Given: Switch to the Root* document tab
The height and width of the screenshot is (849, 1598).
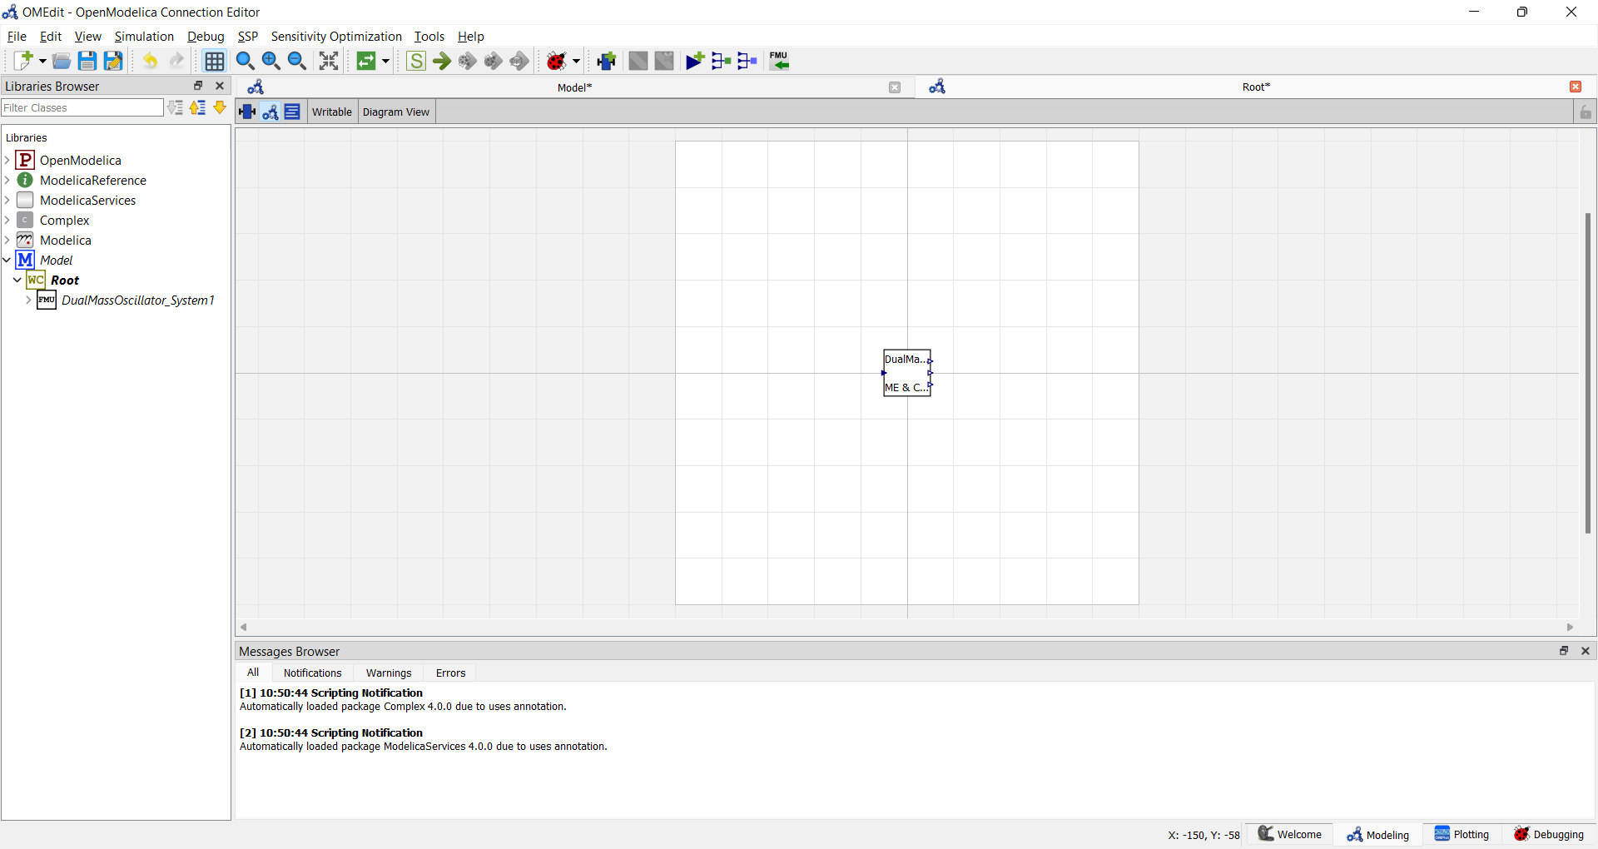Looking at the screenshot, I should tap(1255, 87).
